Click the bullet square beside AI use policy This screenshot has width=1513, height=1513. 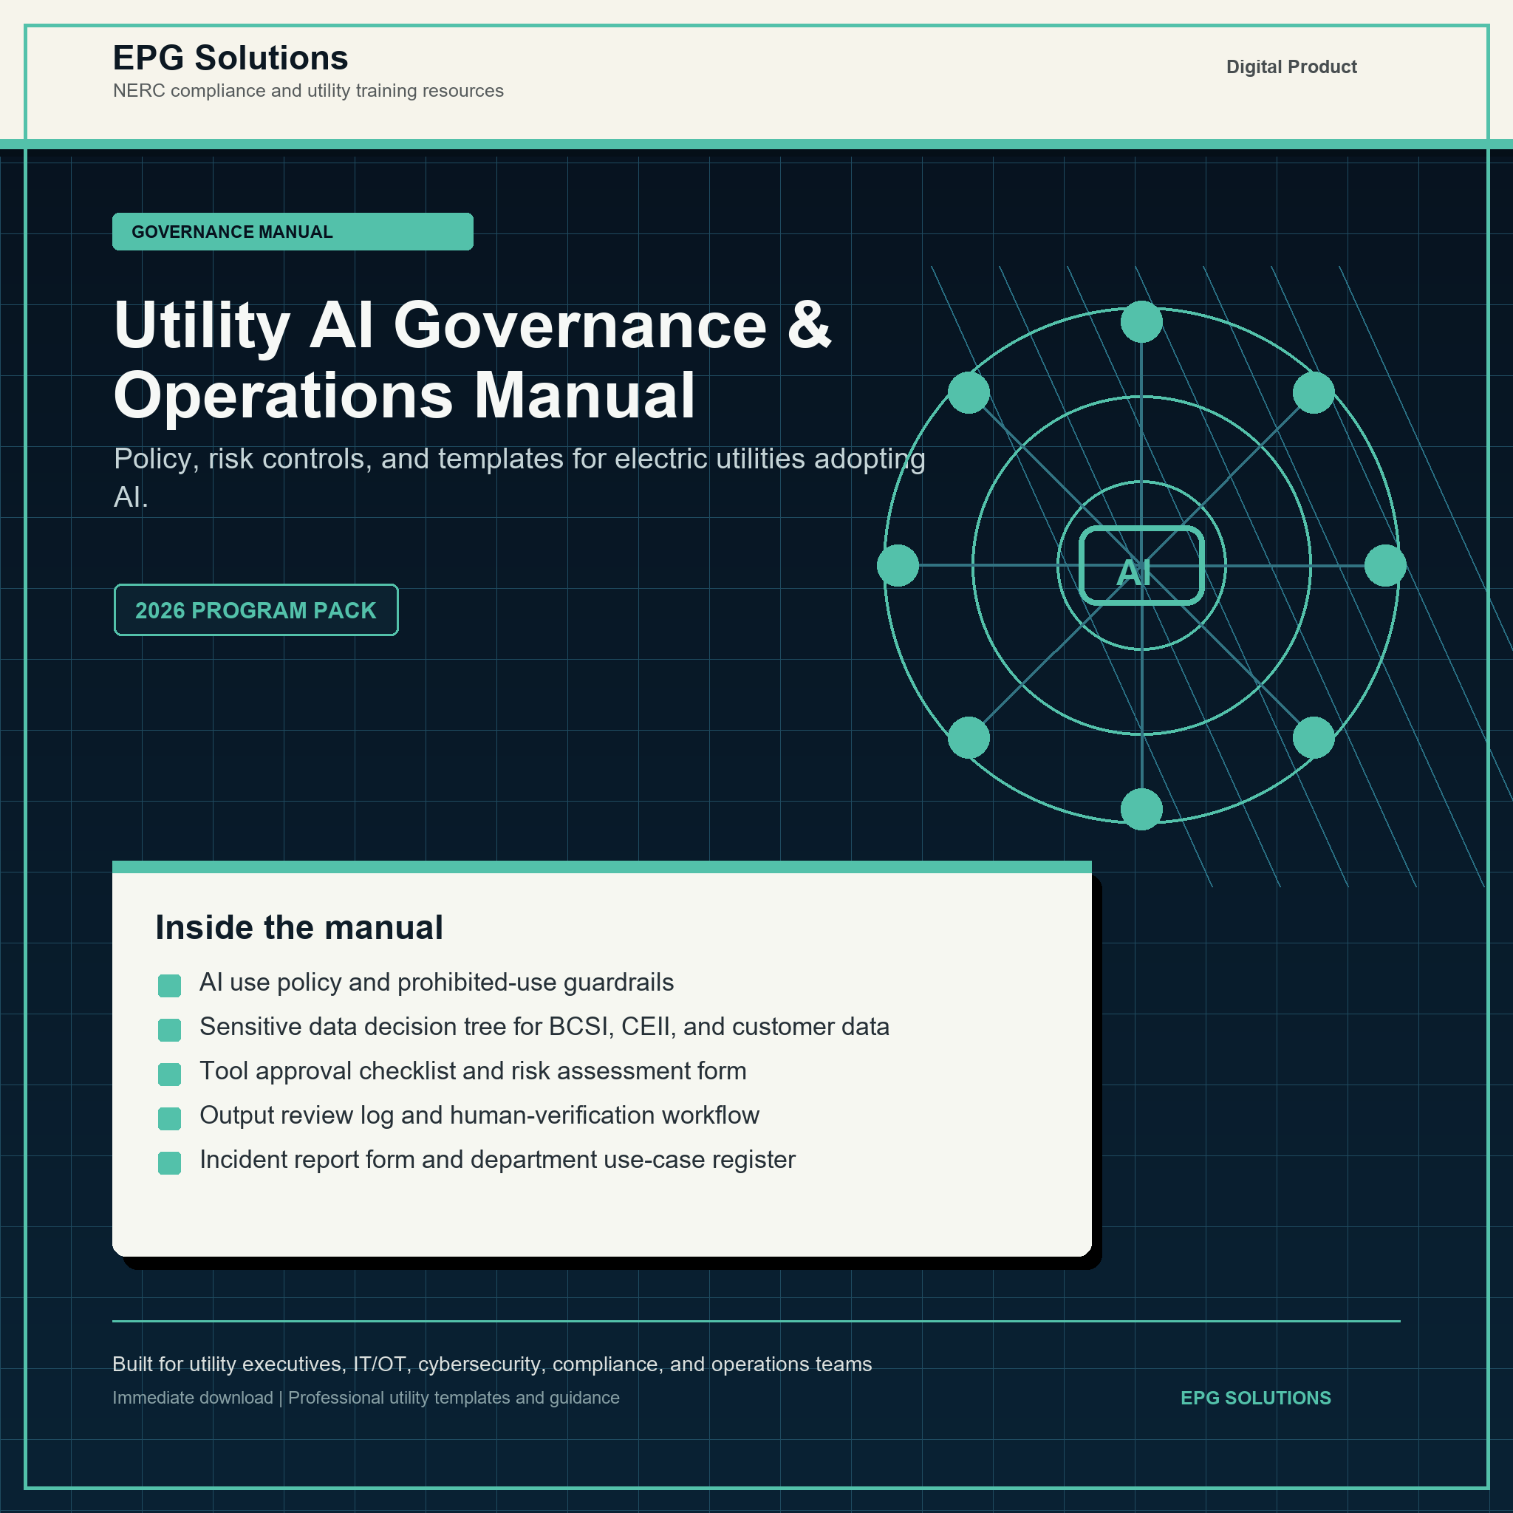point(169,986)
